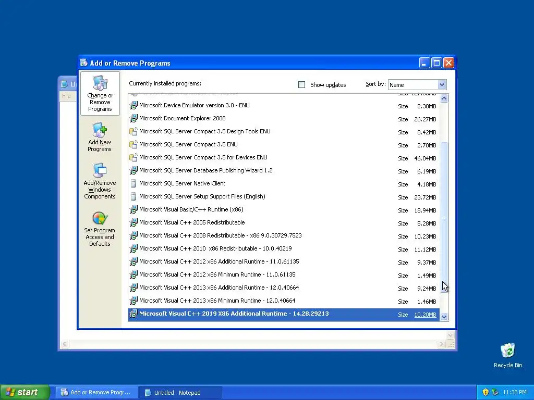534x400 pixels.
Task: Click the Visual C++ 2012 Minimum Runtime icon
Action: [133, 274]
